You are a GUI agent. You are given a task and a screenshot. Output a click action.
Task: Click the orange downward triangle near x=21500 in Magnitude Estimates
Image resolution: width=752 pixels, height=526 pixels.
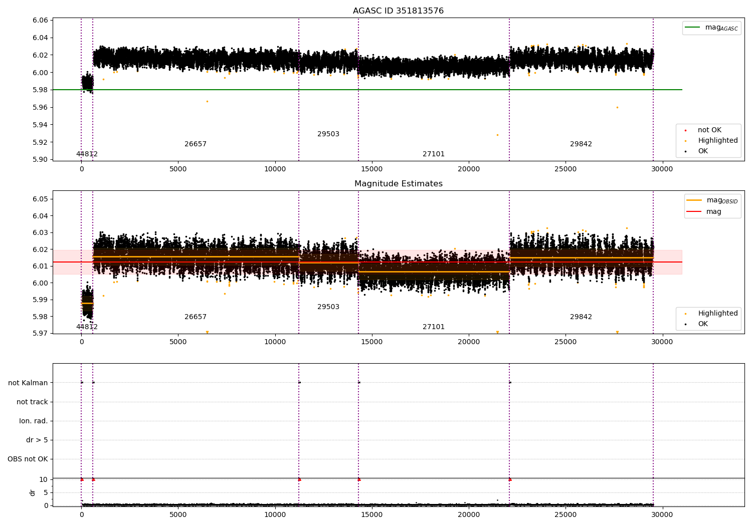(497, 332)
